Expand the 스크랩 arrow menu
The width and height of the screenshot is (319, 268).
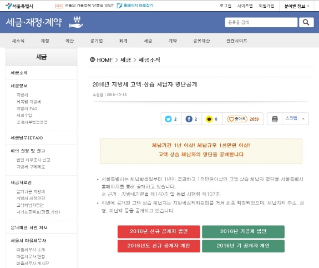303,118
